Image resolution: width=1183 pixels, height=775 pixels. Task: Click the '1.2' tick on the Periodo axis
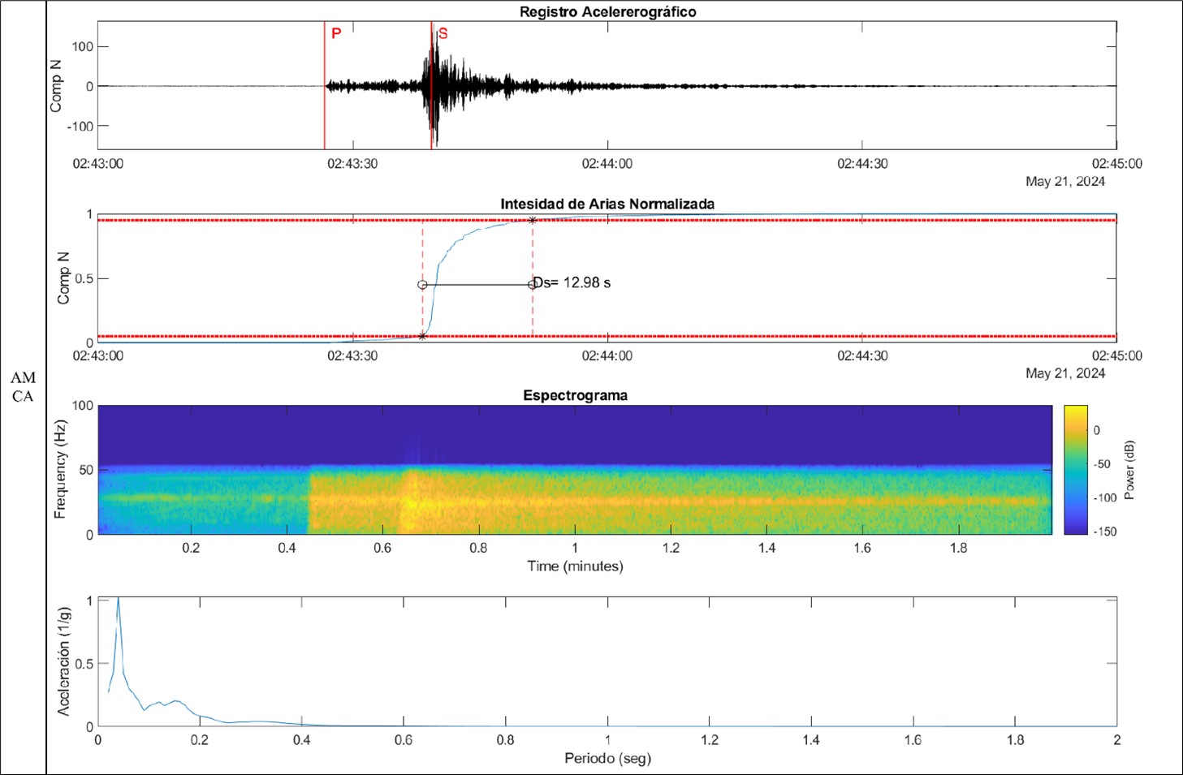(x=710, y=739)
